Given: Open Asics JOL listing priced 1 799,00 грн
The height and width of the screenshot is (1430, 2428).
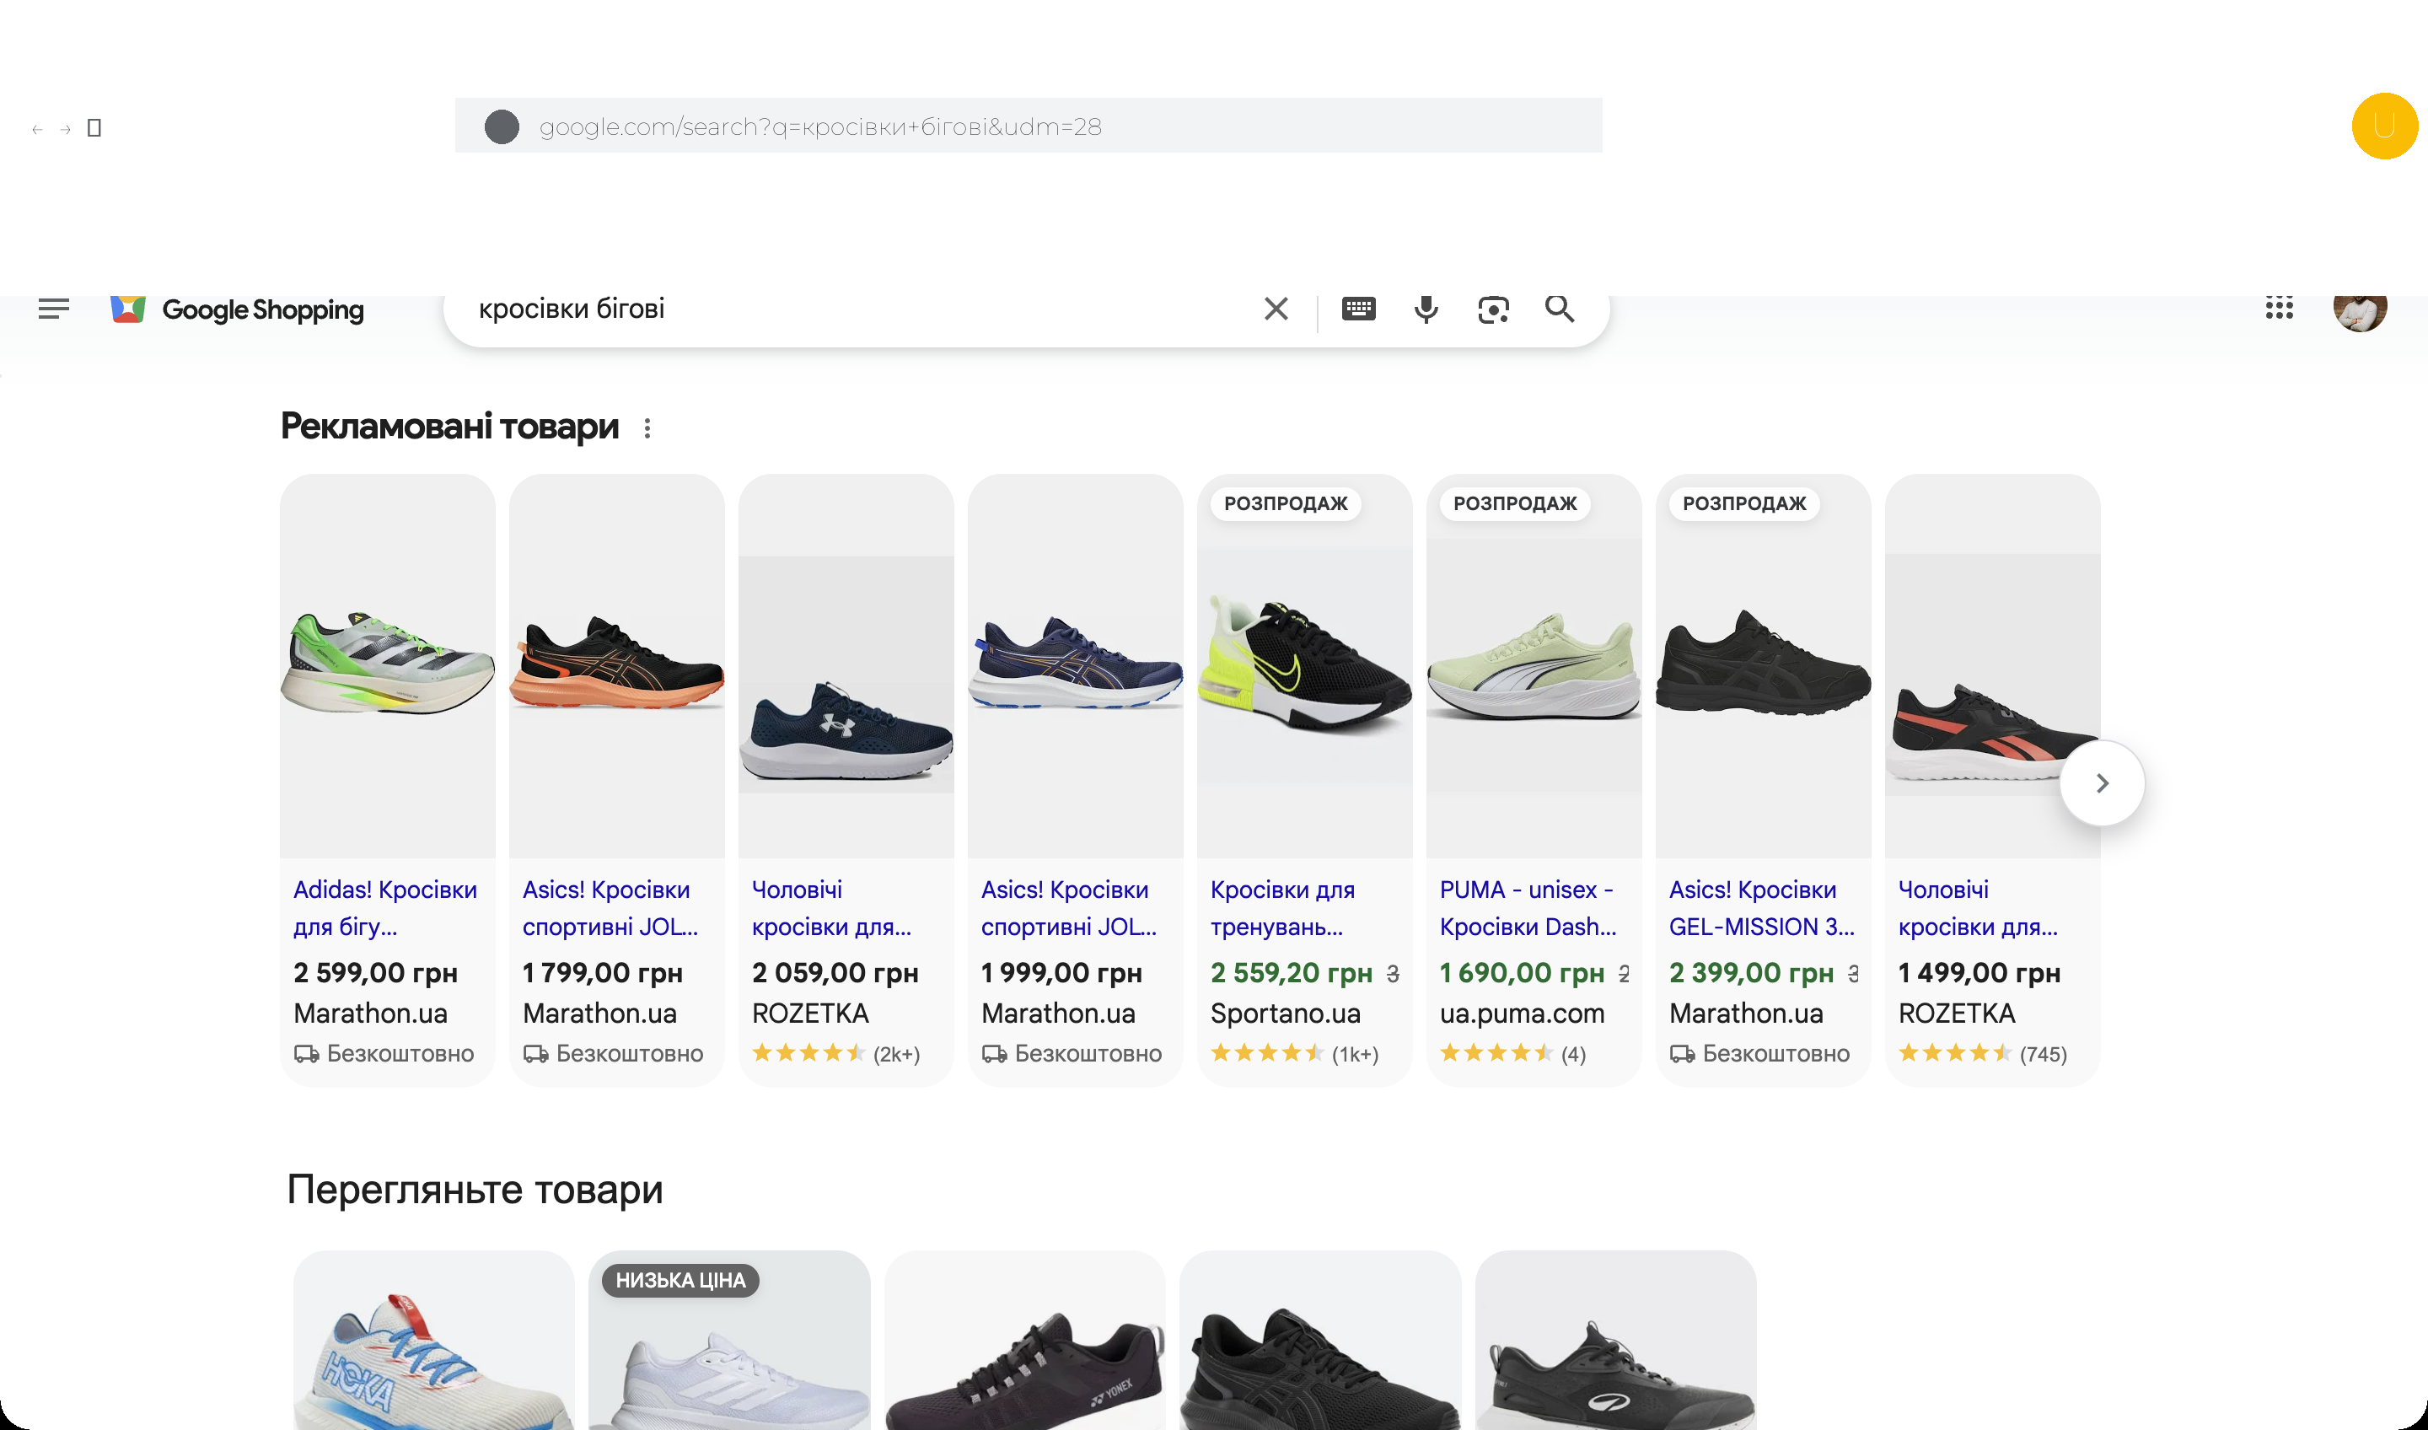Looking at the screenshot, I should (611, 908).
